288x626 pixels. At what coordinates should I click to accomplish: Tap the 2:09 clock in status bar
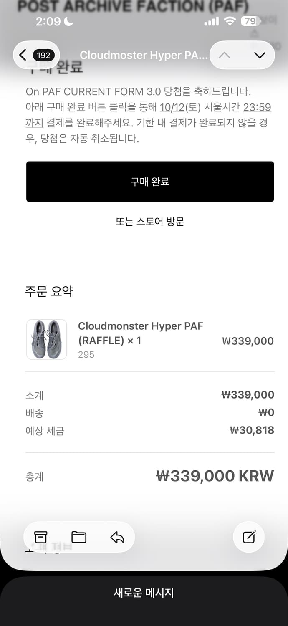(48, 21)
